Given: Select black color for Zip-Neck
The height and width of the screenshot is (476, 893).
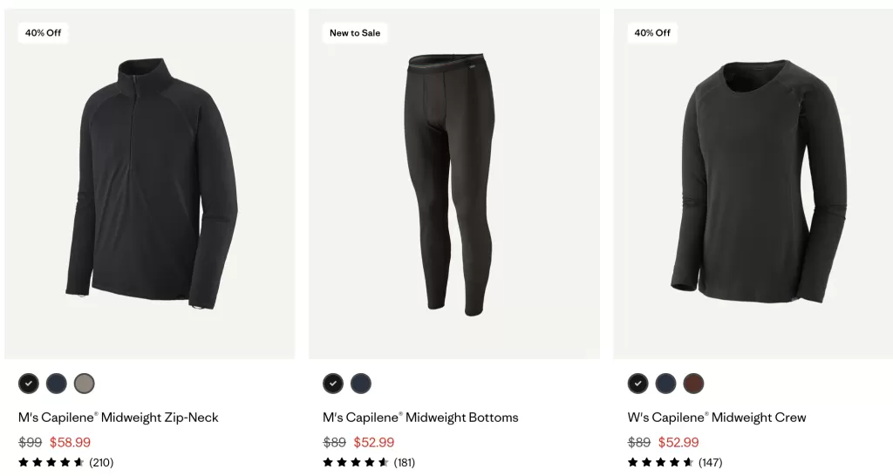Looking at the screenshot, I should tap(29, 384).
